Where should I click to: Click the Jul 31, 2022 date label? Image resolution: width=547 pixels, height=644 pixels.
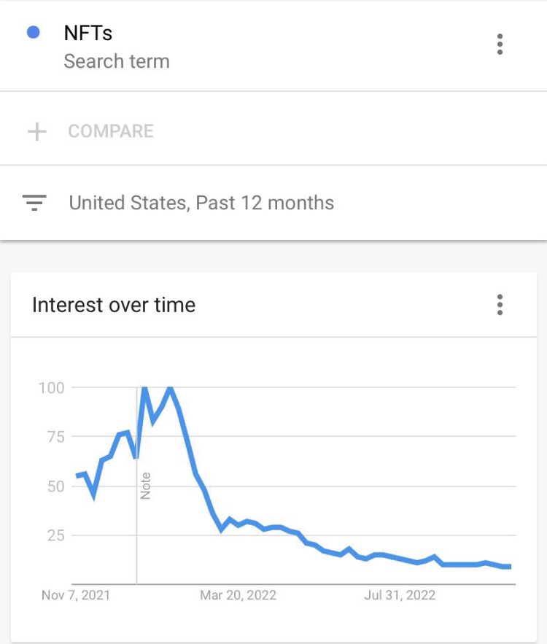coord(400,595)
